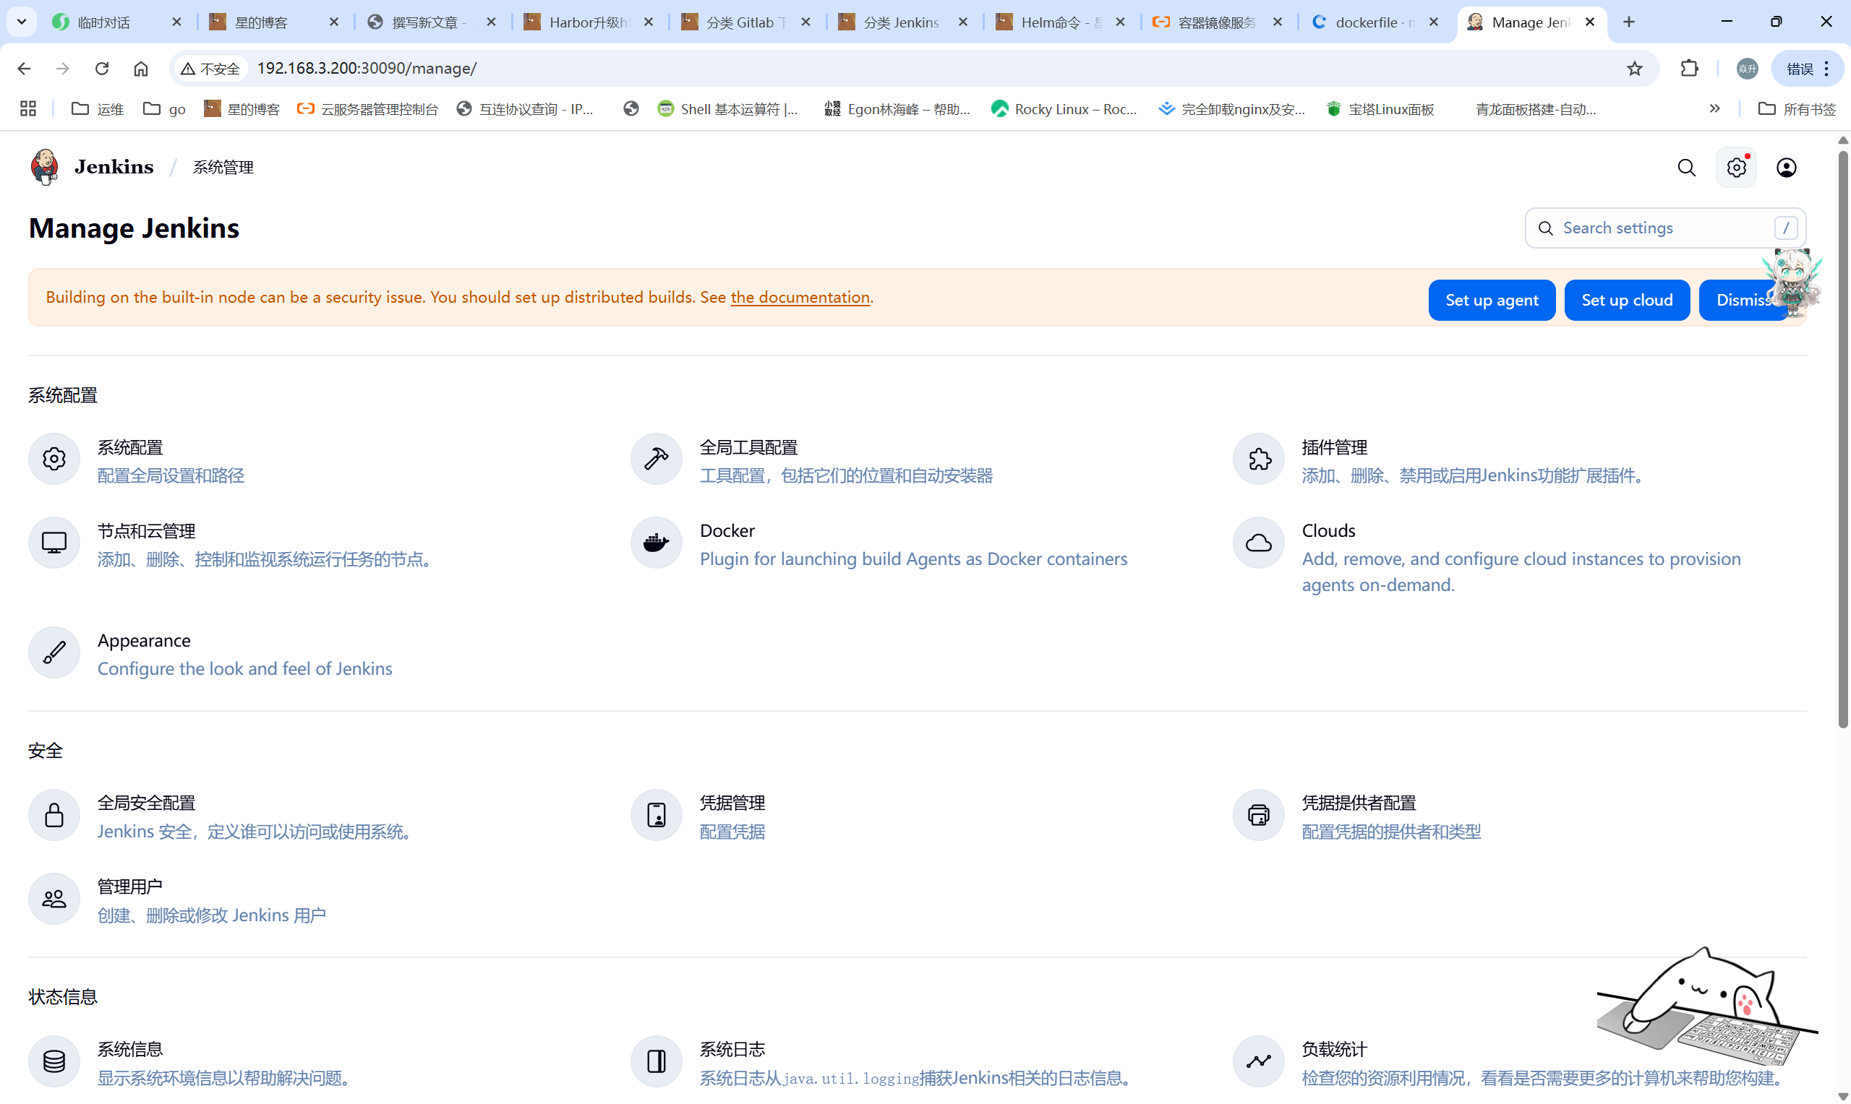The width and height of the screenshot is (1851, 1104).
Task: Click the Set up agent button
Action: click(x=1492, y=300)
